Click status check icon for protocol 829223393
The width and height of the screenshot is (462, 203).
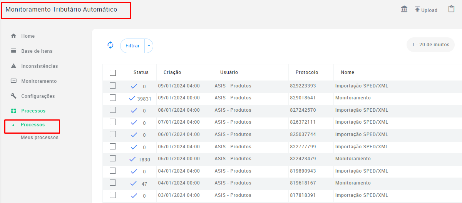[x=134, y=86]
